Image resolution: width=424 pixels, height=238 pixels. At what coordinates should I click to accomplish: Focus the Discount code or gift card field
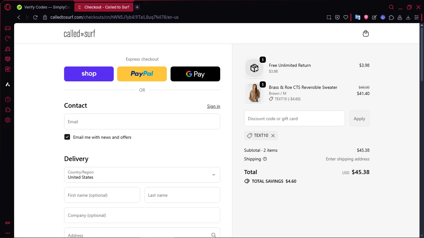(x=294, y=119)
